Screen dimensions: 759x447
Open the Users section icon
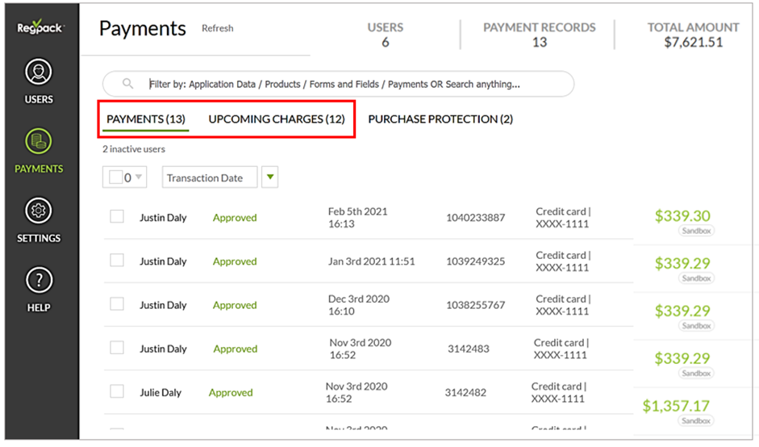(39, 73)
